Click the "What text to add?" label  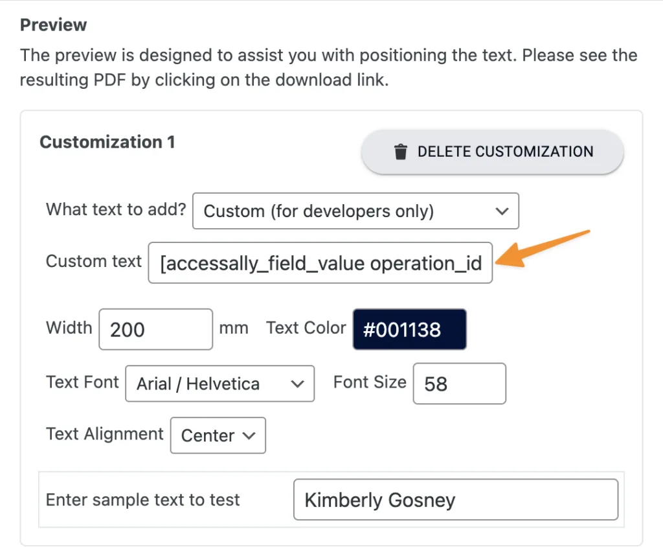(116, 210)
